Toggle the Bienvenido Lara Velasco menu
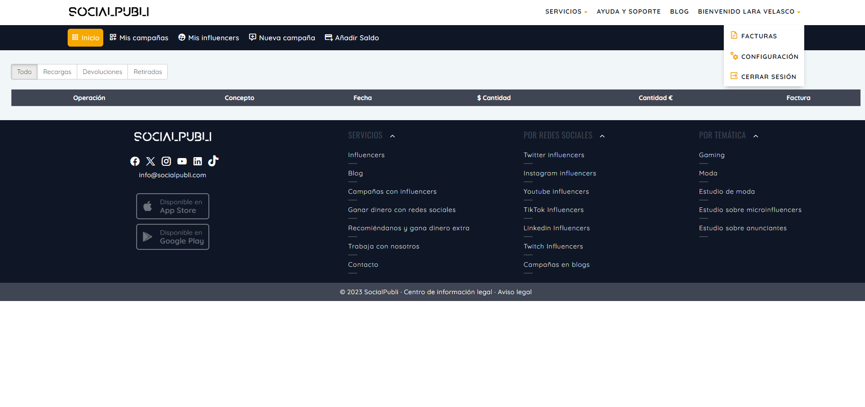The image size is (865, 407). (x=749, y=11)
